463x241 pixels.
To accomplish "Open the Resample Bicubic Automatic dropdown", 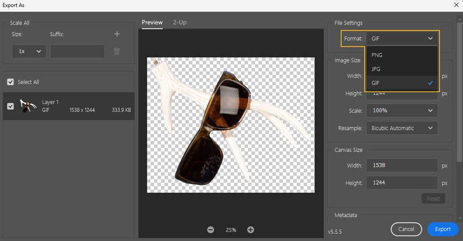I will [402, 128].
